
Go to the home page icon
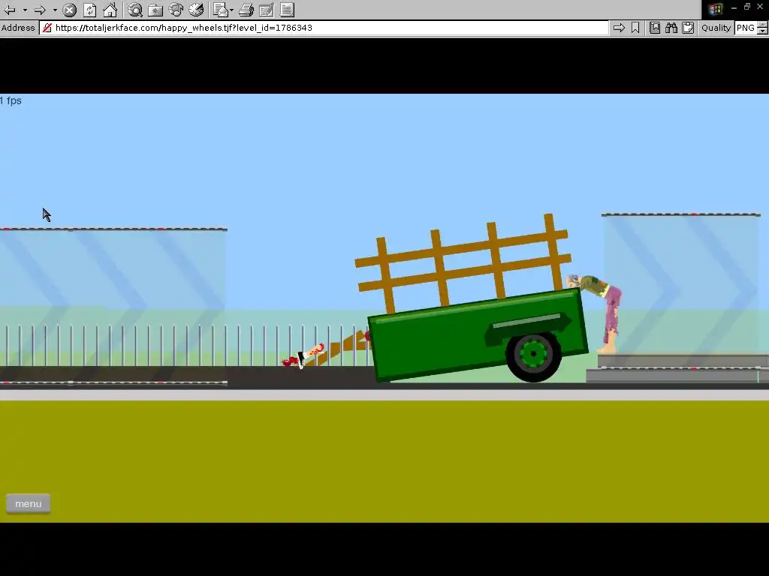coord(110,10)
